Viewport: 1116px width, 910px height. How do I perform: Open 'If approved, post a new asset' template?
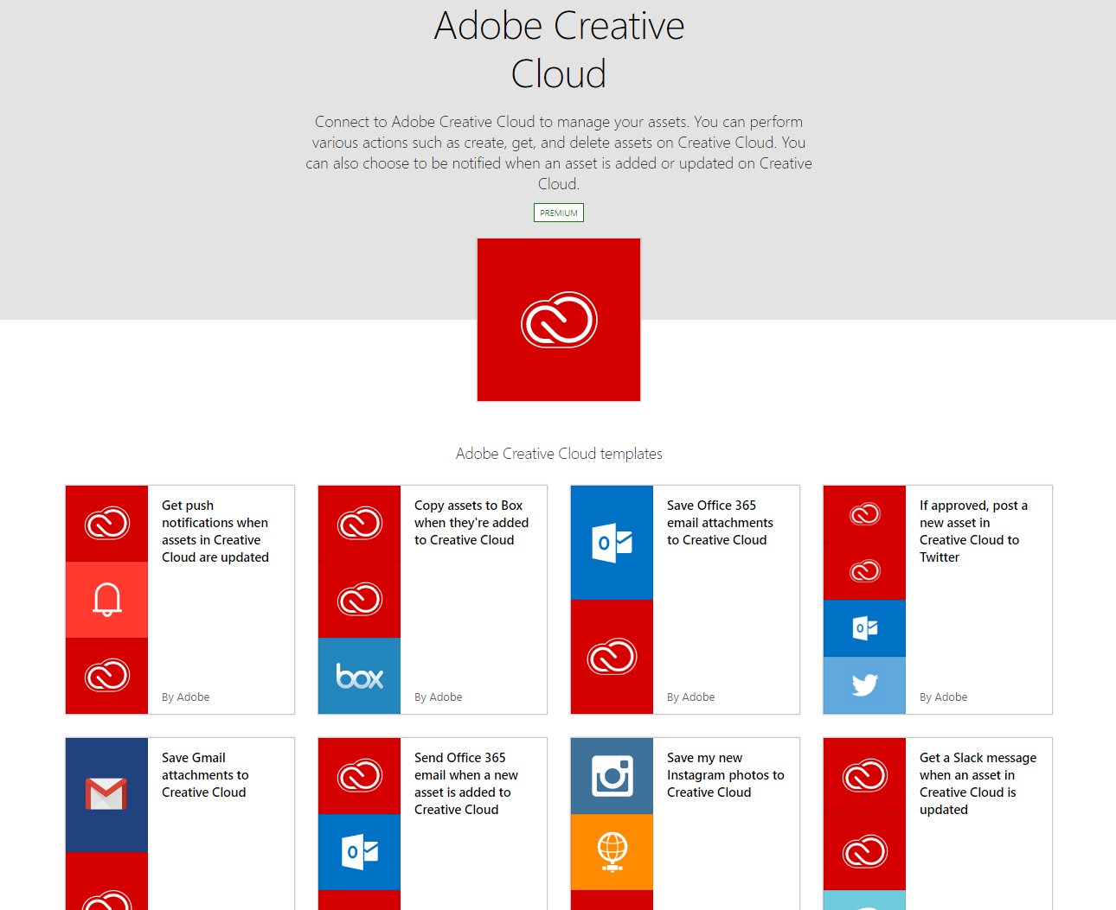[972, 531]
